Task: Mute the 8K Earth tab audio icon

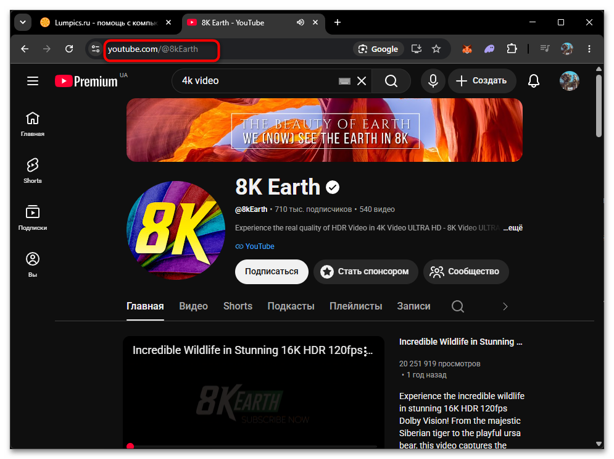Action: tap(301, 22)
